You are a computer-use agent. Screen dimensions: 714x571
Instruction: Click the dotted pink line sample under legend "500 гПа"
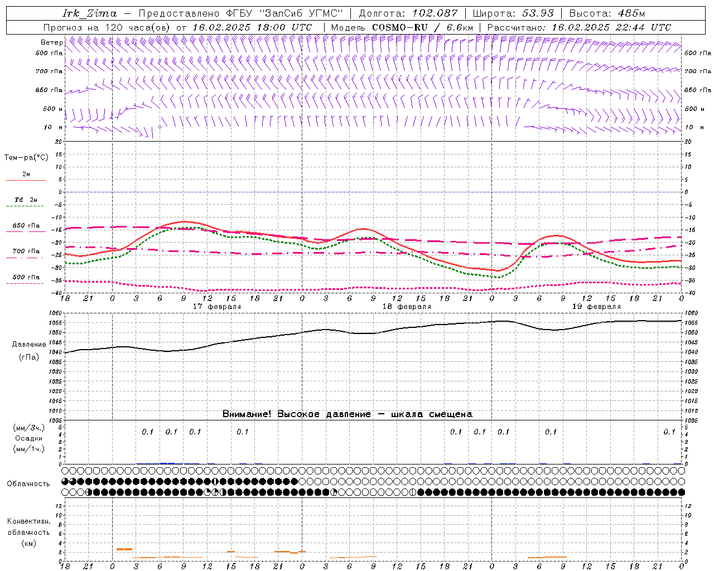pyautogui.click(x=26, y=284)
